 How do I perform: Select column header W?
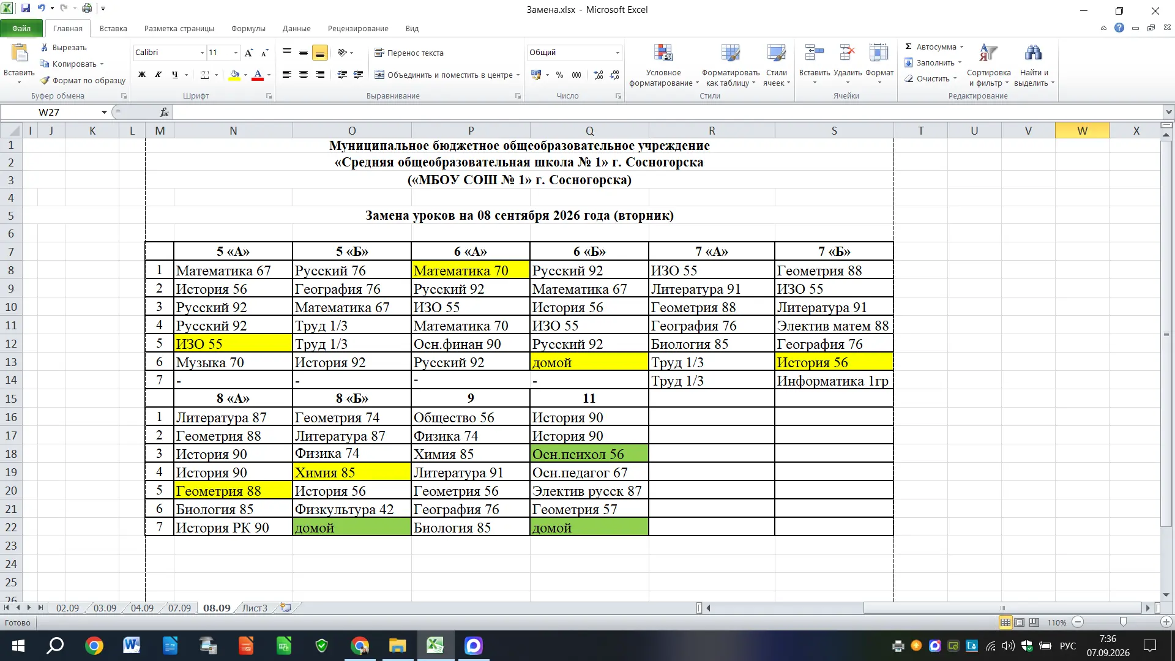pos(1082,130)
